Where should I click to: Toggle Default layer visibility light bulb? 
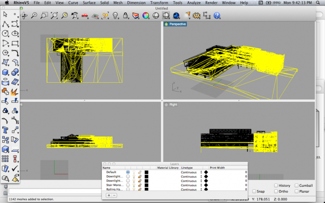tap(134, 172)
